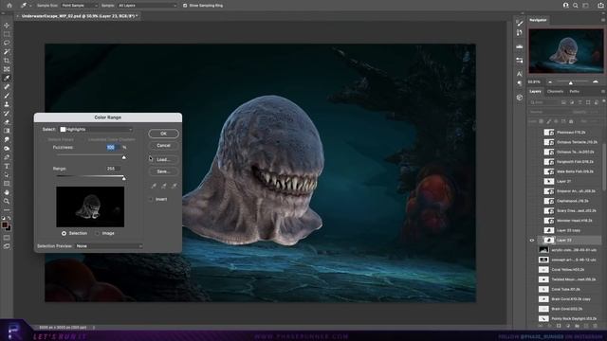
Task: Select the Hand tool
Action: click(7, 192)
